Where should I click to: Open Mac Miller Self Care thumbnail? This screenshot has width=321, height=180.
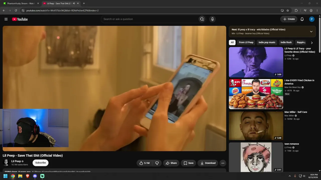(256, 126)
